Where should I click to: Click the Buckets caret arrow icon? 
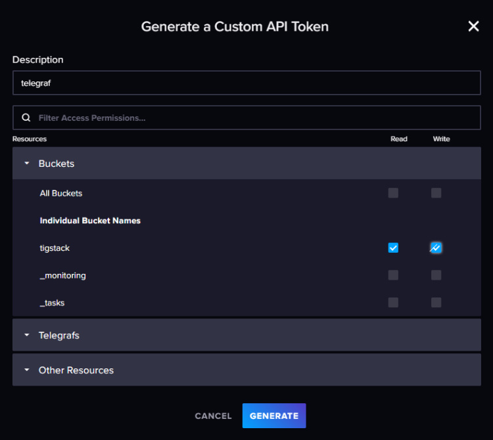(27, 164)
